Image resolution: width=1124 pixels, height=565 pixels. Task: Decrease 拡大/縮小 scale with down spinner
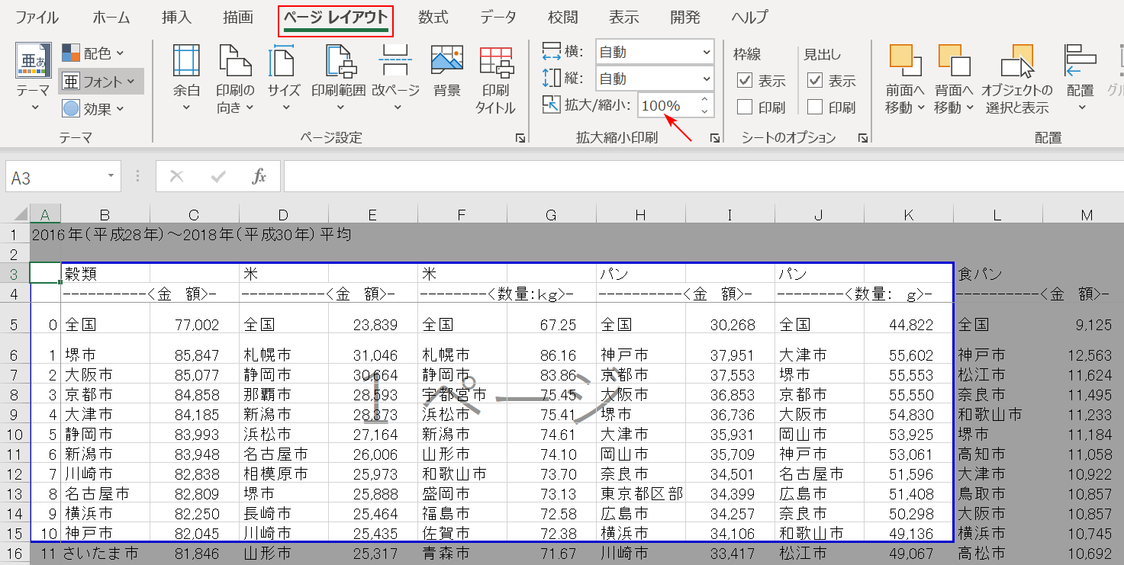click(704, 111)
